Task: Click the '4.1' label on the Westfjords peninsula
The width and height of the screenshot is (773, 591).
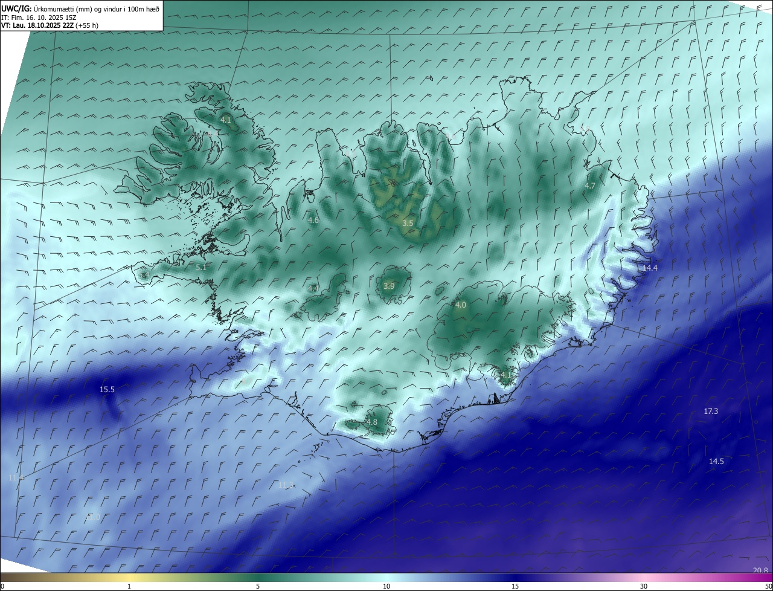Action: (x=225, y=120)
